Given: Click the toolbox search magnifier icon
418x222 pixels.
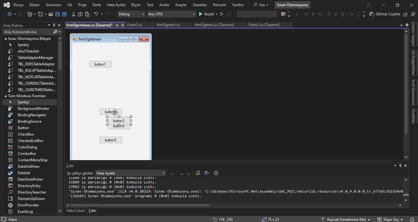Looking at the screenshot, I should [55, 32].
